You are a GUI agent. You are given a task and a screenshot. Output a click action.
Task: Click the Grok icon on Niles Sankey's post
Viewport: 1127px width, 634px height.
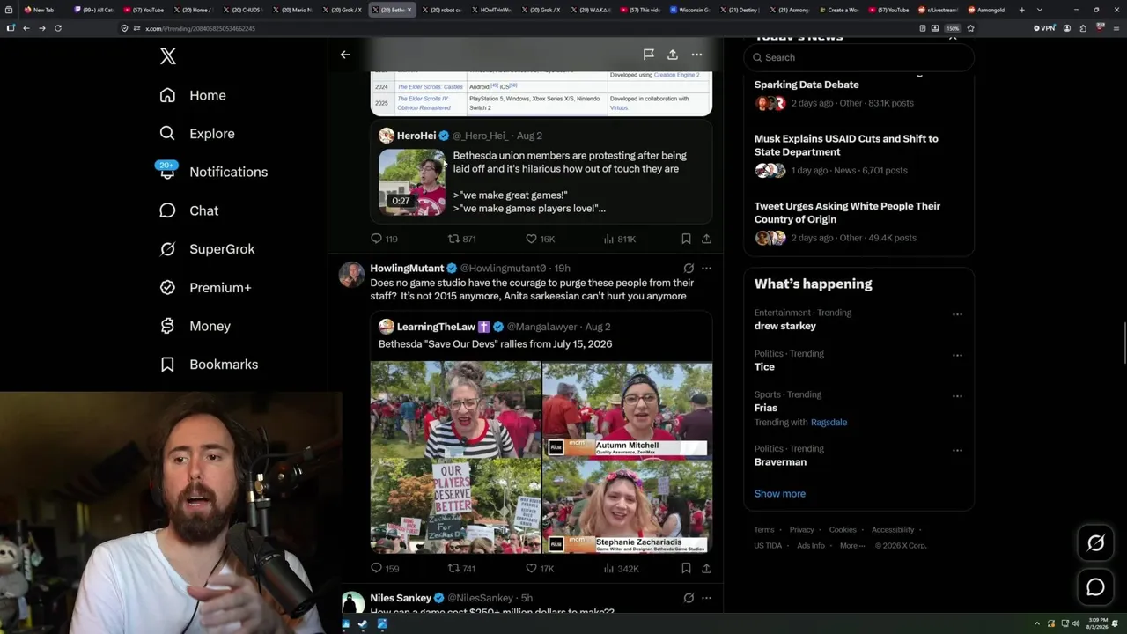tap(689, 598)
